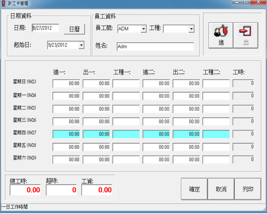Click the 星期六 09/29 row label
Image resolution: width=267 pixels, height=214 pixels.
(x=25, y=158)
